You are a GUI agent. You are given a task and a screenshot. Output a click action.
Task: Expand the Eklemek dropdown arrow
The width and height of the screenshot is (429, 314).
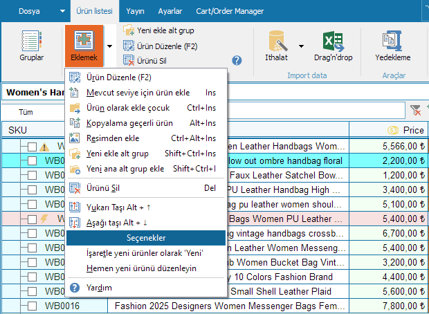(x=109, y=46)
